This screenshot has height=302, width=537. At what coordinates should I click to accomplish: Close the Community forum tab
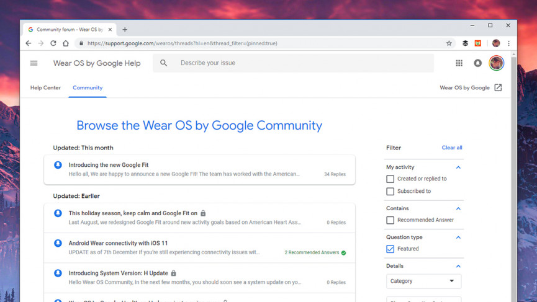coord(110,30)
